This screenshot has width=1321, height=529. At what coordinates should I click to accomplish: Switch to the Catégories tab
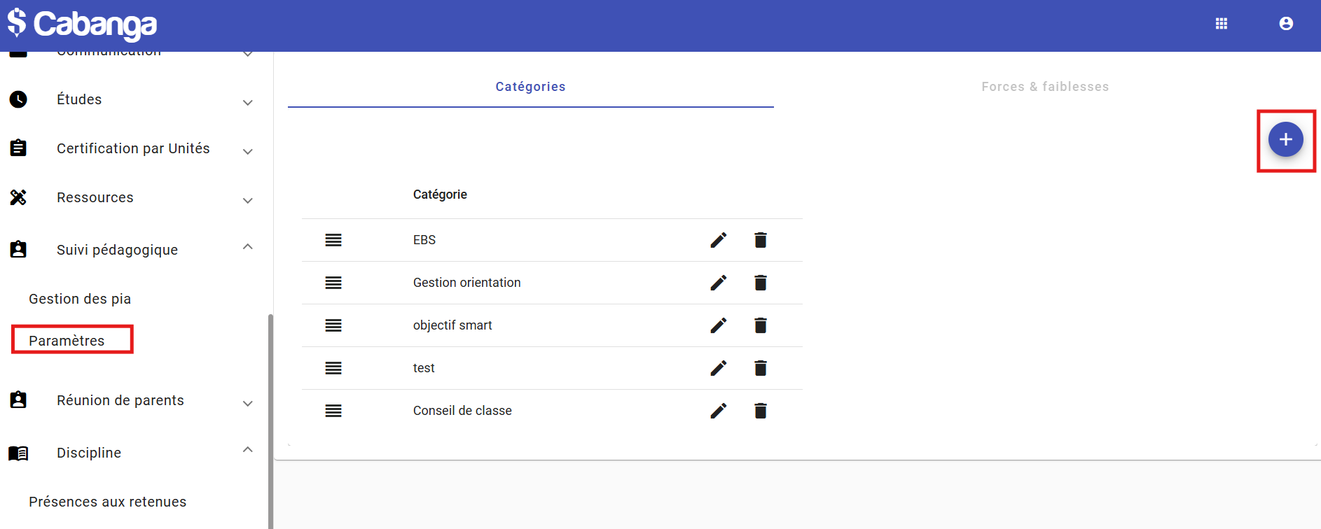531,87
